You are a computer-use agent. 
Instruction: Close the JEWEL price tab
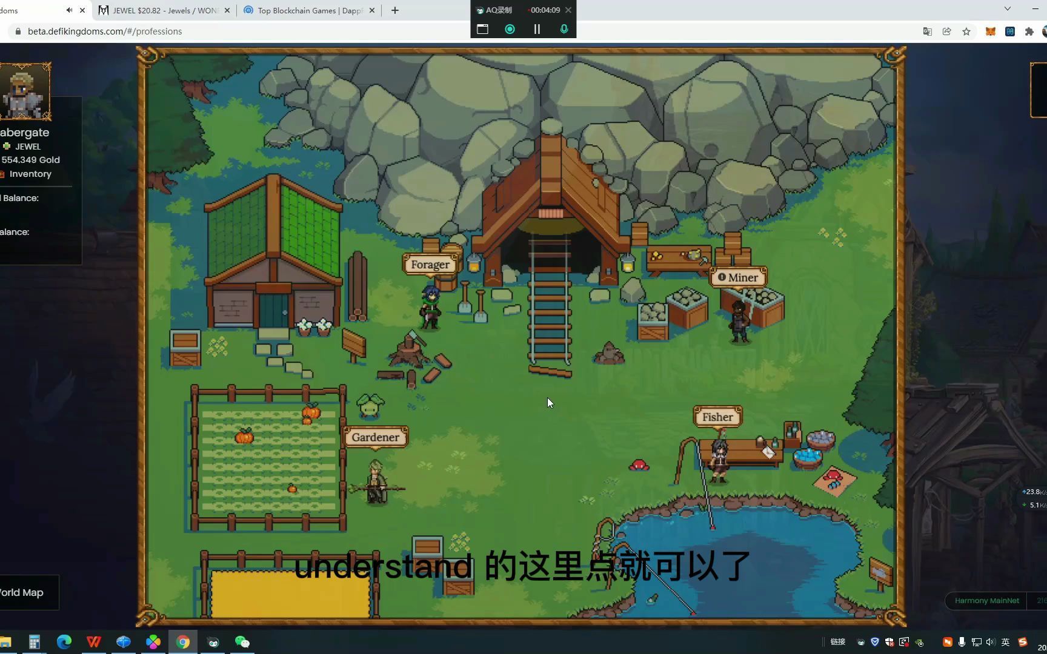point(227,10)
